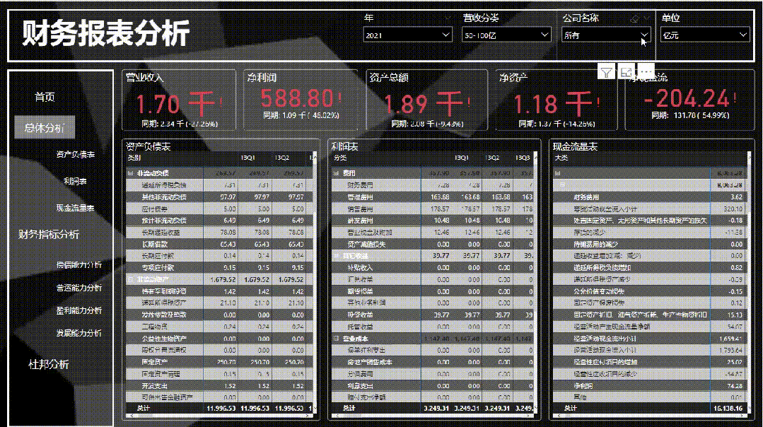Image resolution: width=763 pixels, height=427 pixels.
Task: Collapse the 非流动负债 row group
Action: point(130,172)
